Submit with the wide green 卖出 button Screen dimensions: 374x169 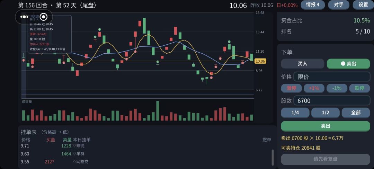click(x=325, y=126)
